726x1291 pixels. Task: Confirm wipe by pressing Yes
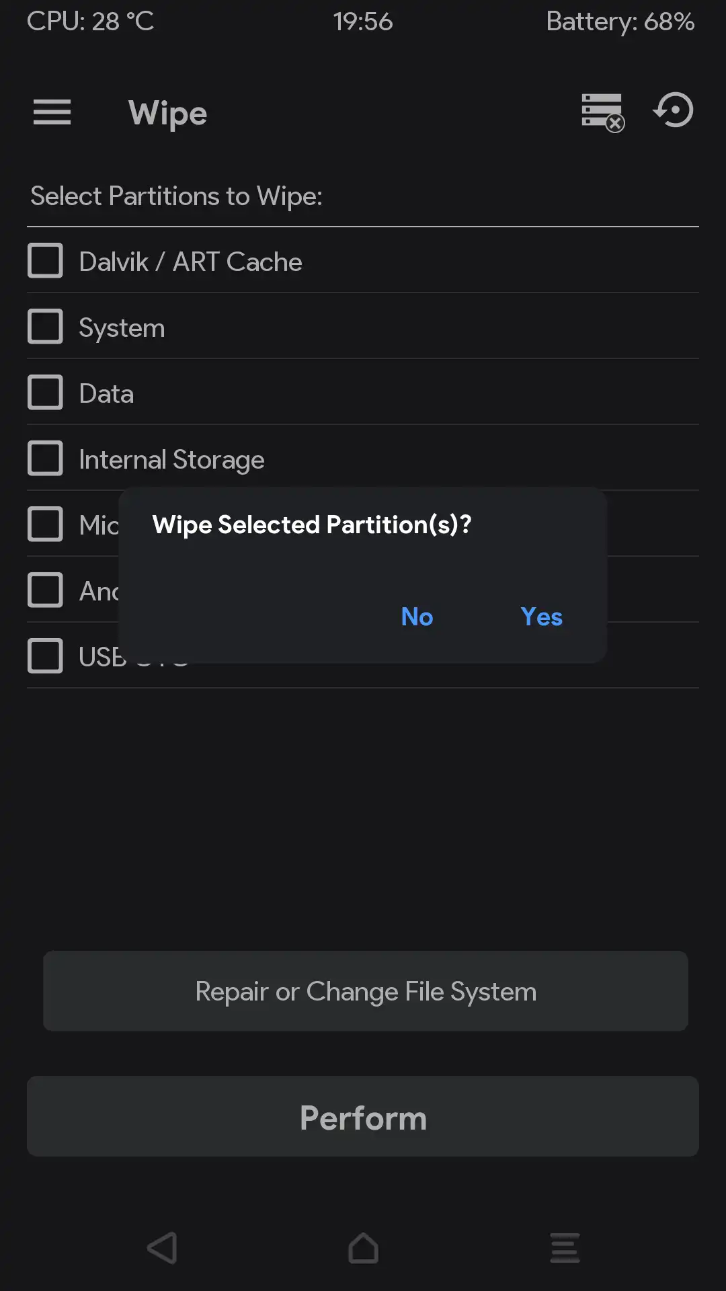(541, 617)
